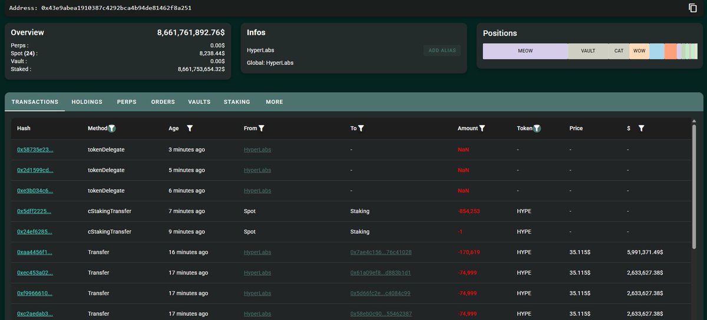Image resolution: width=707 pixels, height=320 pixels.
Task: Open the Method column filter icon
Action: click(x=113, y=128)
